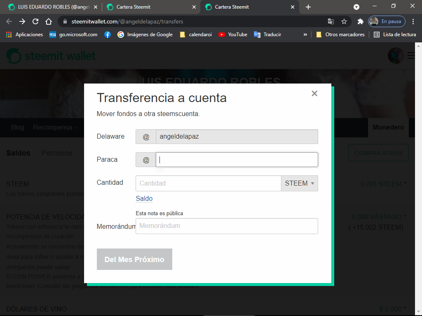This screenshot has height=316, width=422.
Task: Click the translate page icon
Action: tap(331, 21)
